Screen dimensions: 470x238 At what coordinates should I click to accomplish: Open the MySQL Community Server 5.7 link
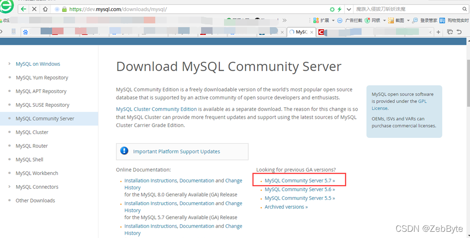point(300,180)
